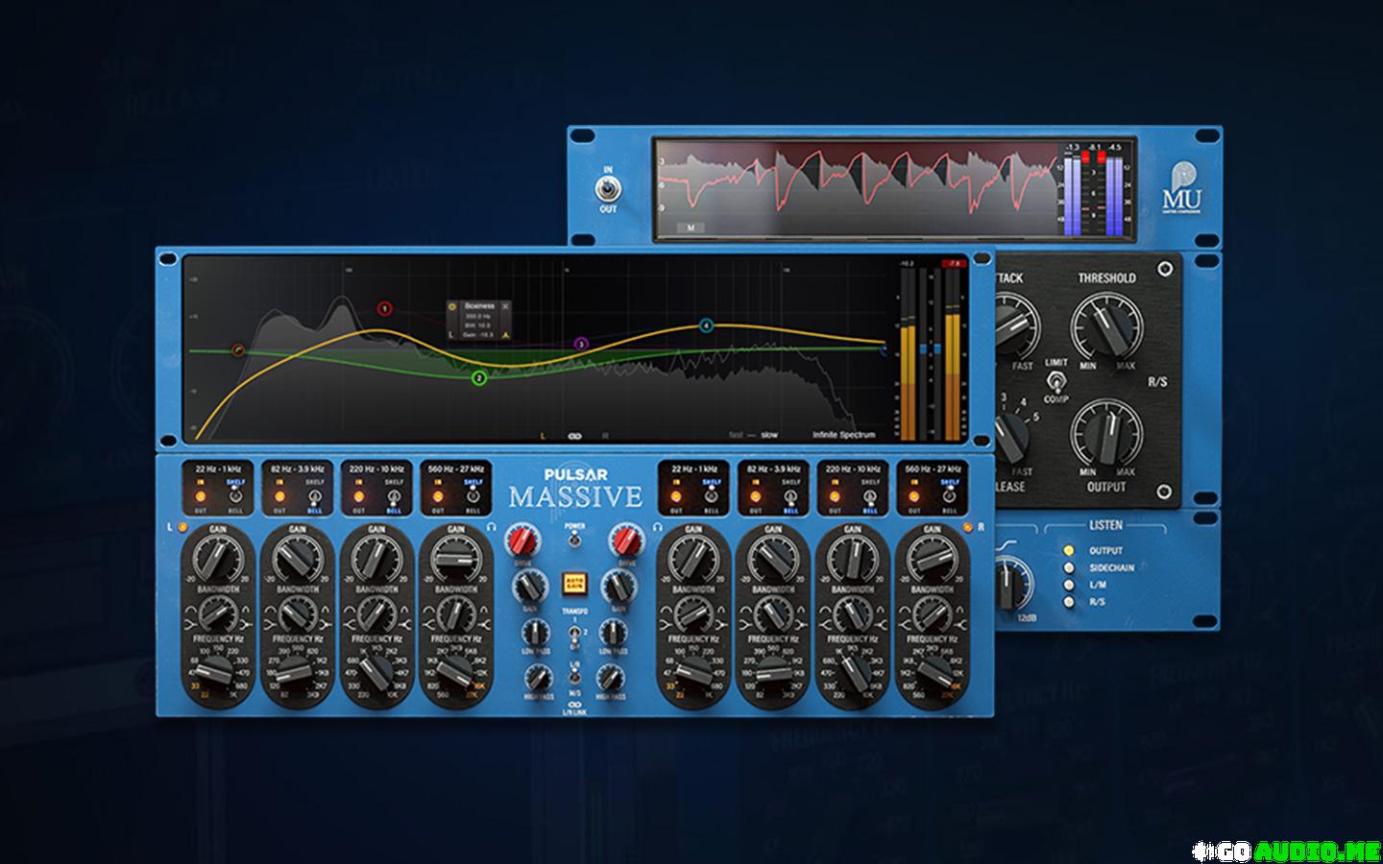Click the right High Pass knob
The image size is (1383, 864).
[612, 677]
